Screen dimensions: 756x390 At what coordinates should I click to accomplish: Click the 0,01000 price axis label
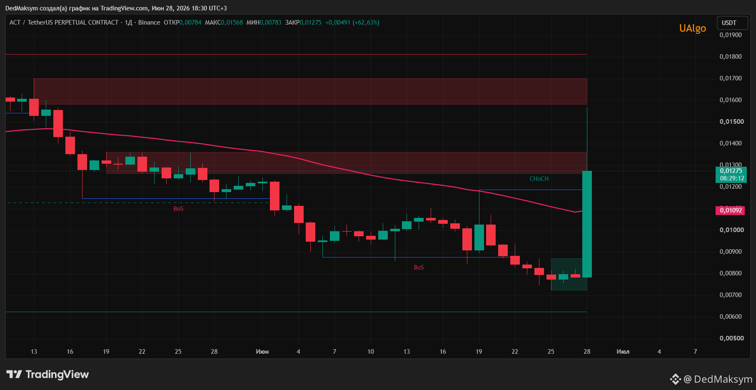pyautogui.click(x=731, y=230)
